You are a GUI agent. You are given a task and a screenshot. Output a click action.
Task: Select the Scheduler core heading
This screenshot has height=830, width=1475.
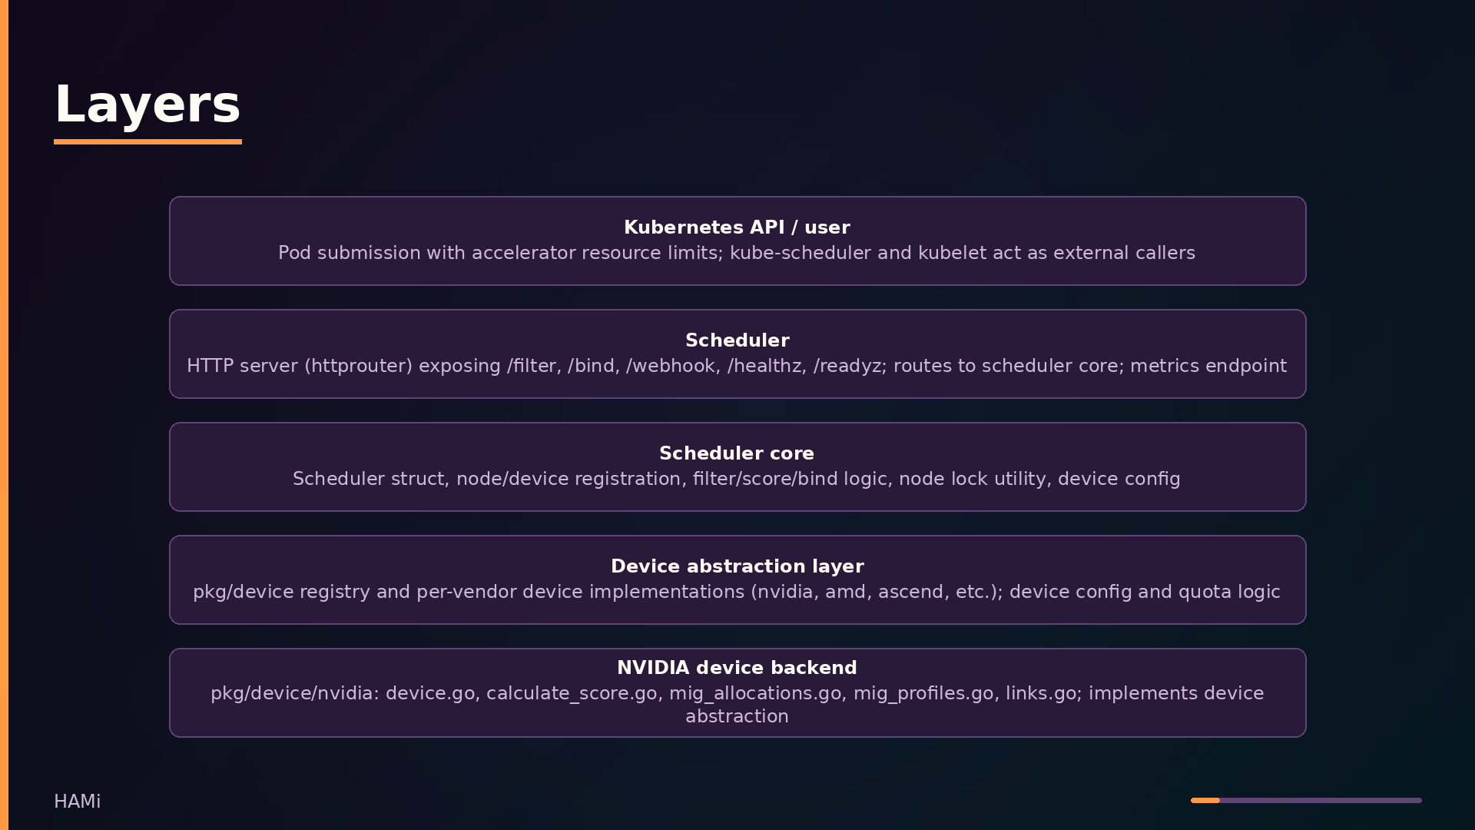pyautogui.click(x=737, y=453)
